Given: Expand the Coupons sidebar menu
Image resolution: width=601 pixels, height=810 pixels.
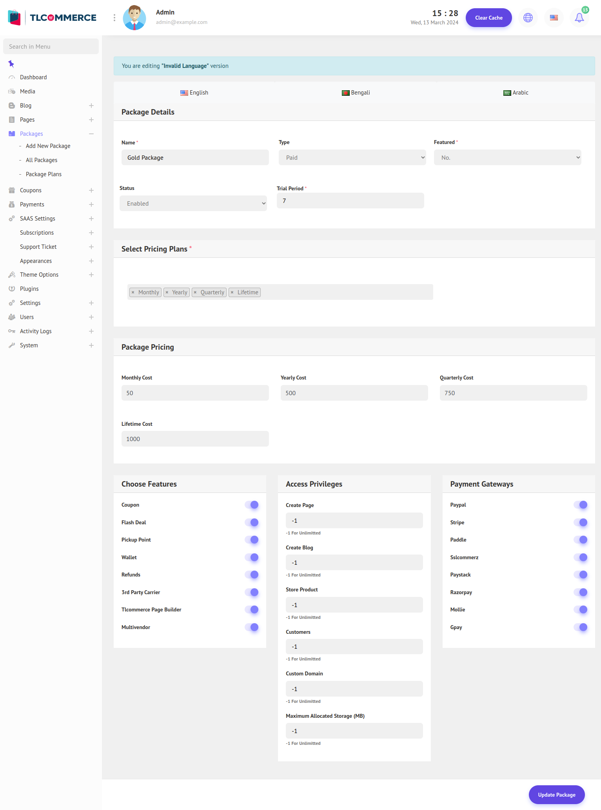Looking at the screenshot, I should pyautogui.click(x=91, y=190).
